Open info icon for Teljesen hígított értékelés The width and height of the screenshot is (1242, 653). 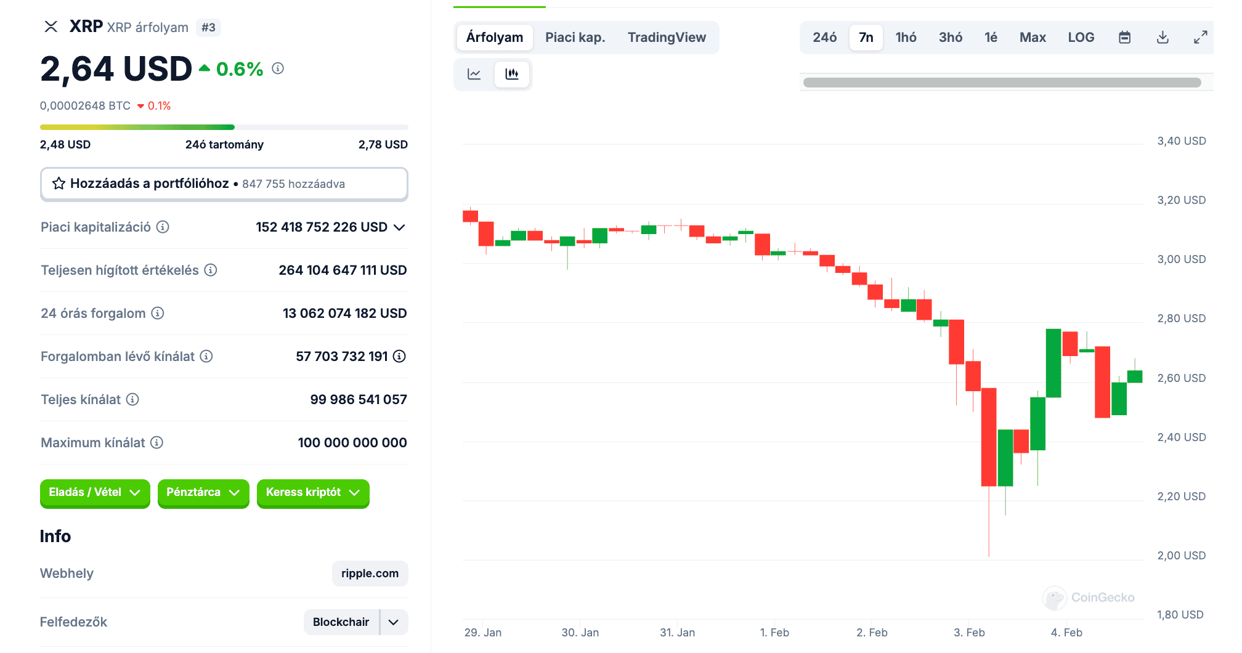[211, 270]
